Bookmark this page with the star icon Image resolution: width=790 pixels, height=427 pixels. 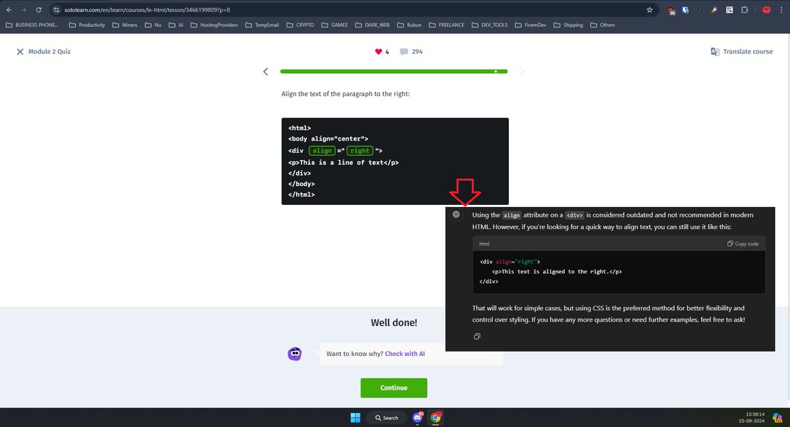click(650, 10)
